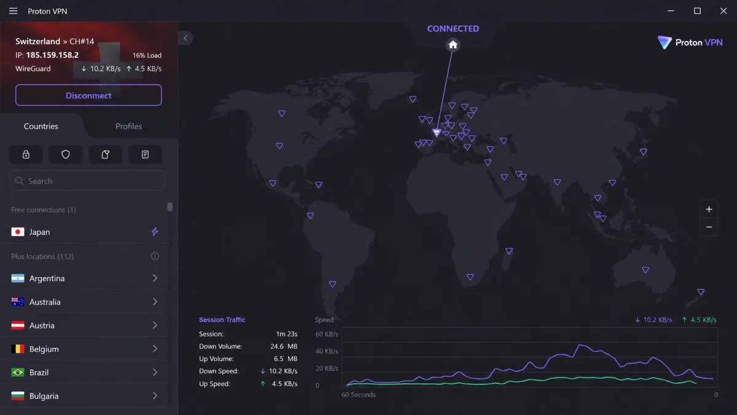
Task: Click the Kill Switch icon
Action: pyautogui.click(x=105, y=155)
